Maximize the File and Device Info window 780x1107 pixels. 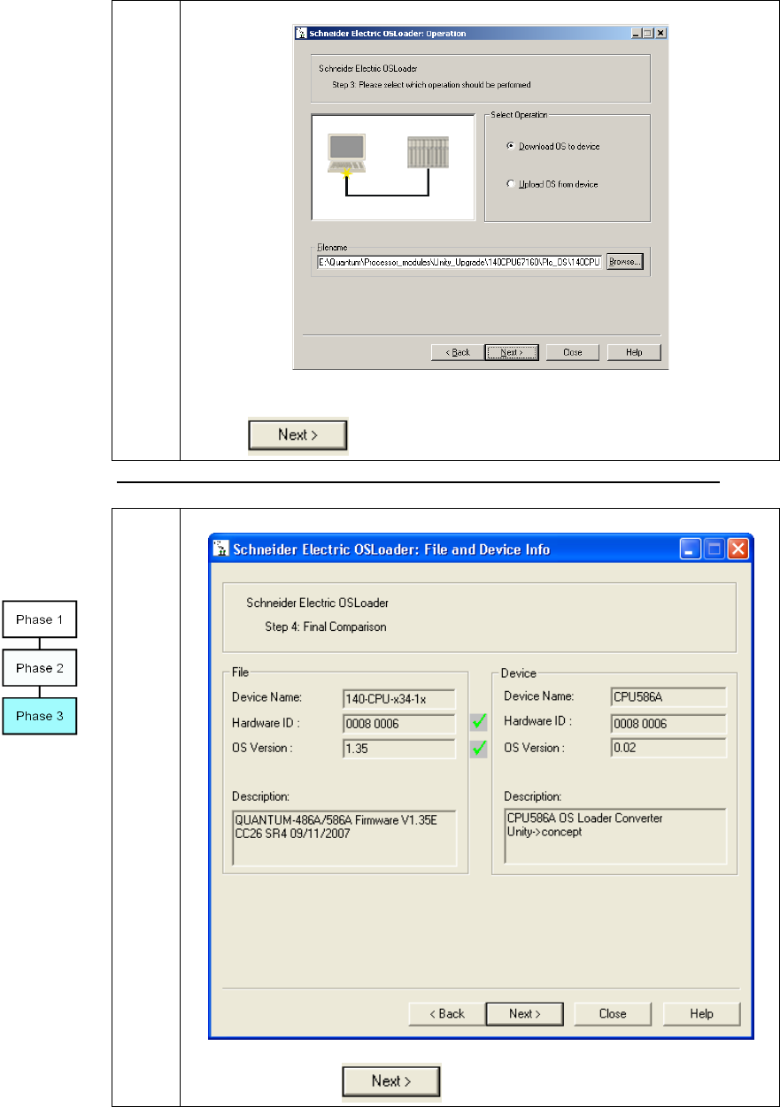(x=714, y=549)
